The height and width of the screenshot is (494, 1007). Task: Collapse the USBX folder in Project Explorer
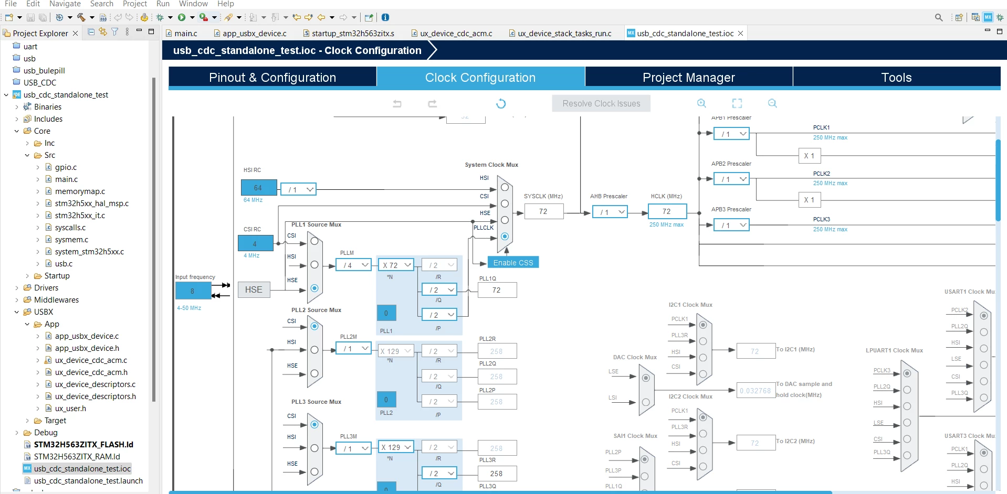(17, 312)
